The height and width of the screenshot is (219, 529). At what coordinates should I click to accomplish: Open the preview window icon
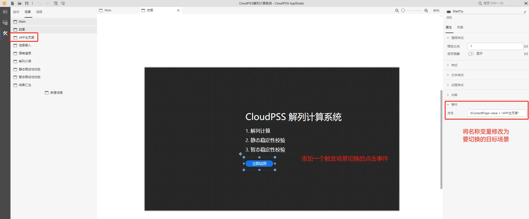point(56,3)
